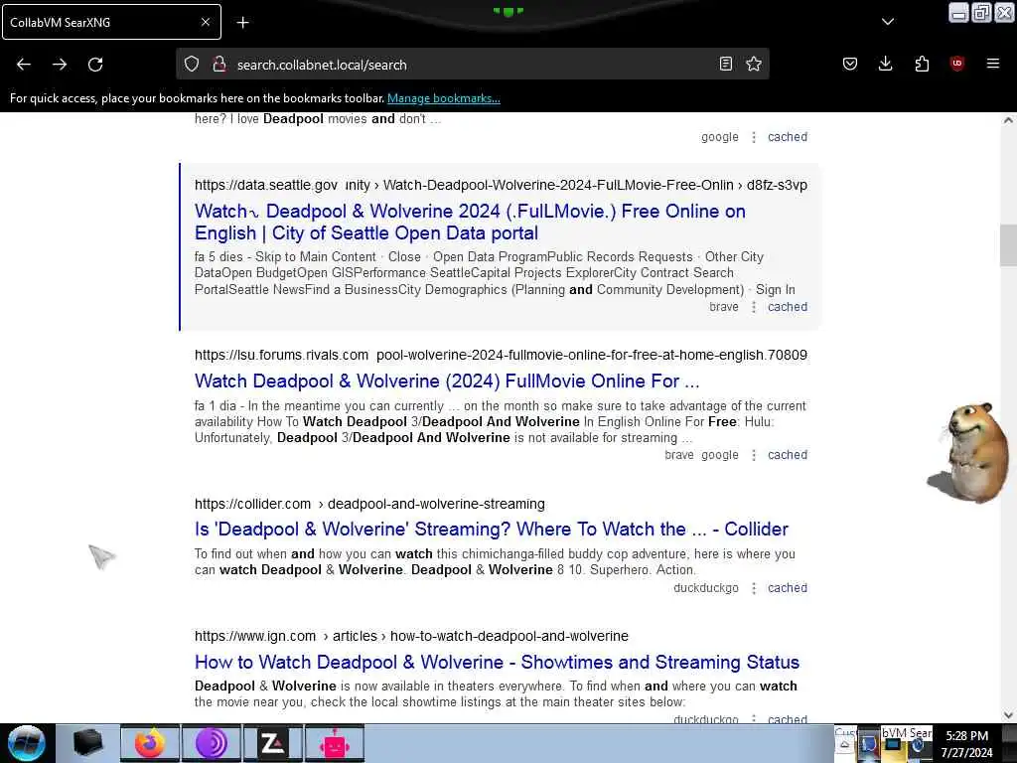Go forward with the browser forward arrow

point(60,65)
